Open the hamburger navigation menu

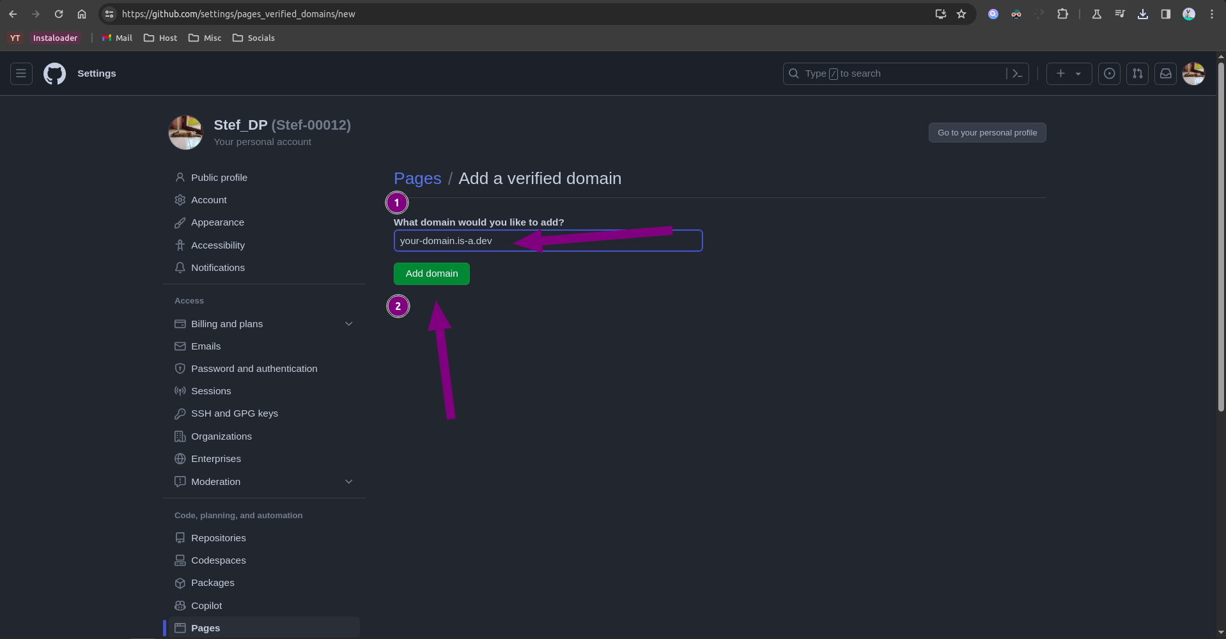point(21,73)
